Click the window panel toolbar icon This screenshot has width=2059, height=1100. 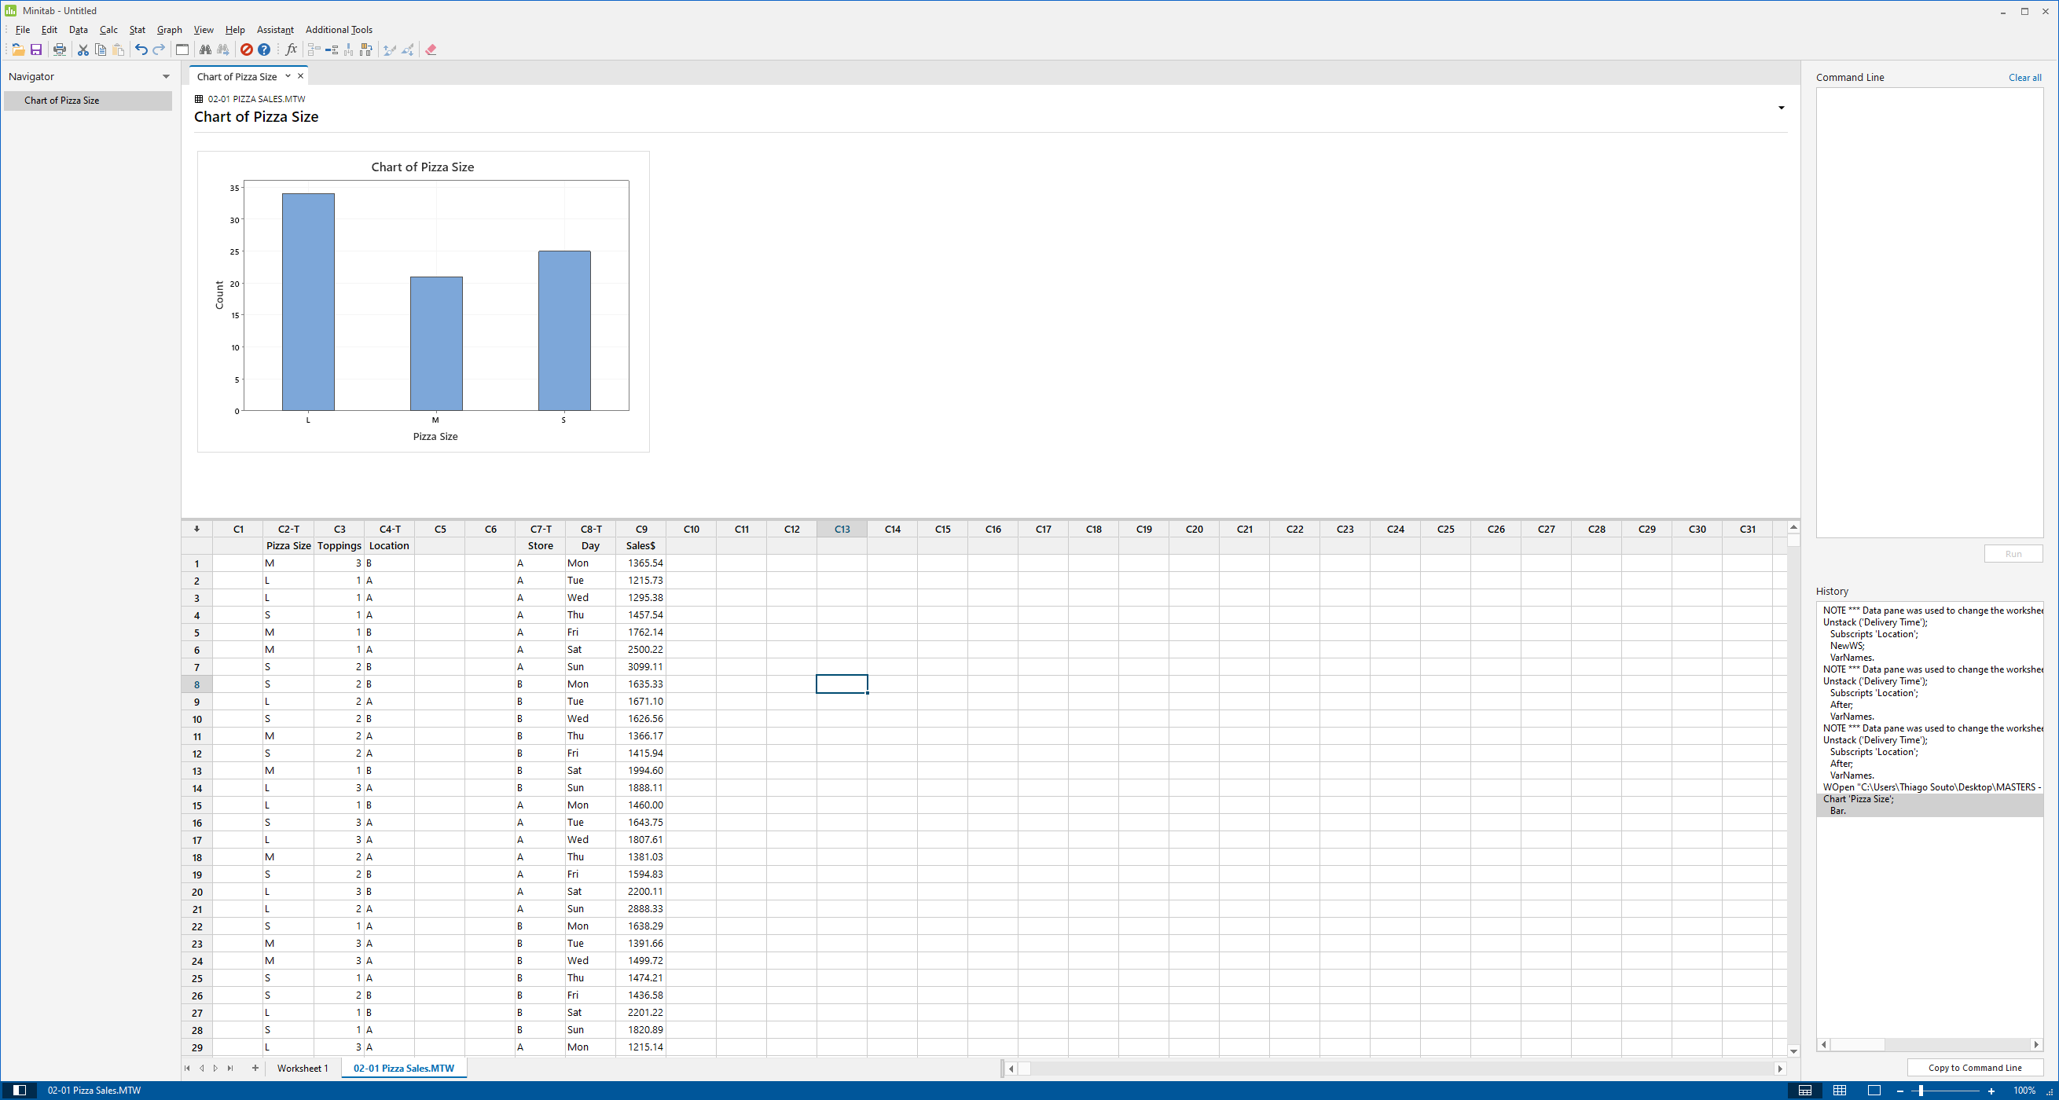click(x=182, y=49)
